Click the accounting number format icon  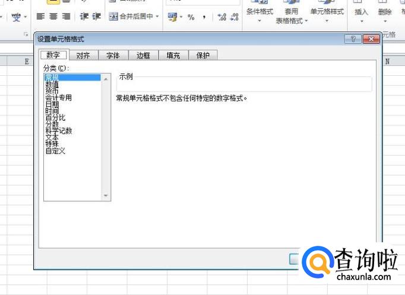pos(173,17)
